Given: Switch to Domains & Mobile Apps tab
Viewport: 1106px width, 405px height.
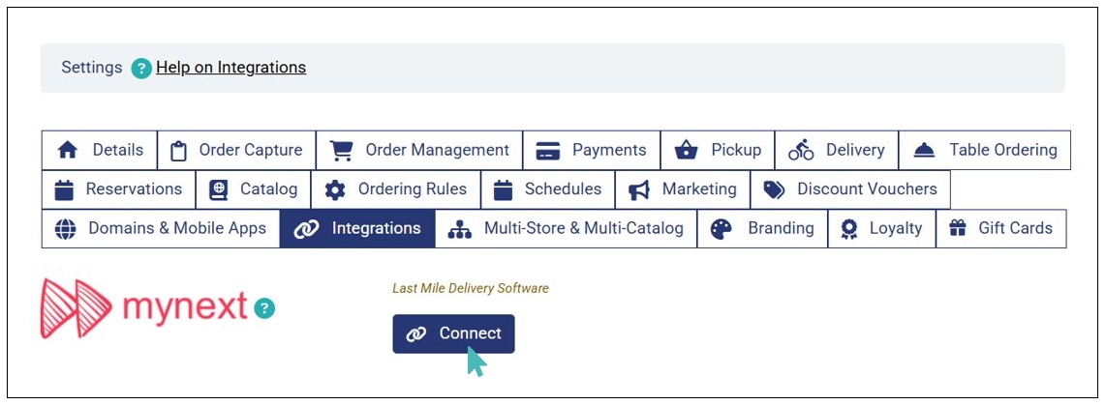Looking at the screenshot, I should [x=161, y=229].
